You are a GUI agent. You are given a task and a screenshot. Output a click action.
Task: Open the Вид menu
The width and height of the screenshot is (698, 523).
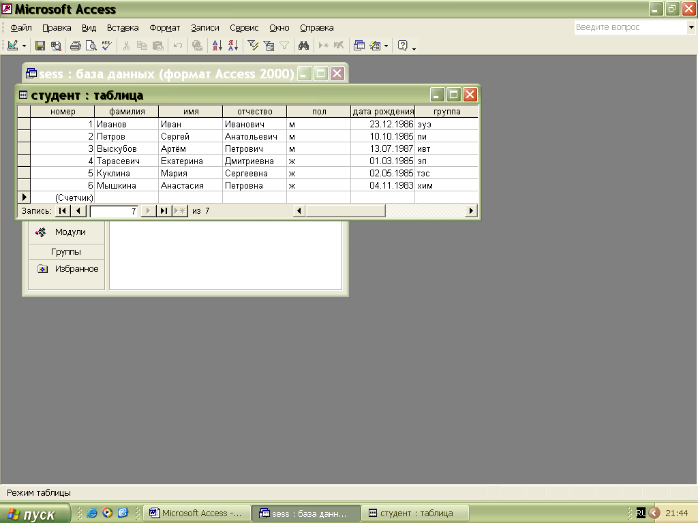point(89,27)
